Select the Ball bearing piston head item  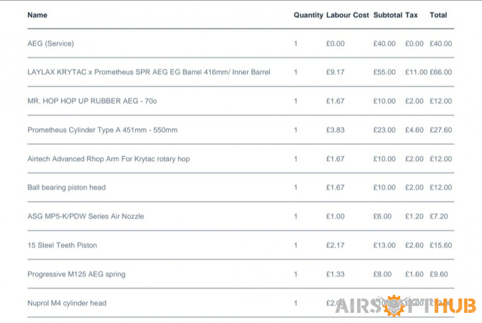pos(66,187)
